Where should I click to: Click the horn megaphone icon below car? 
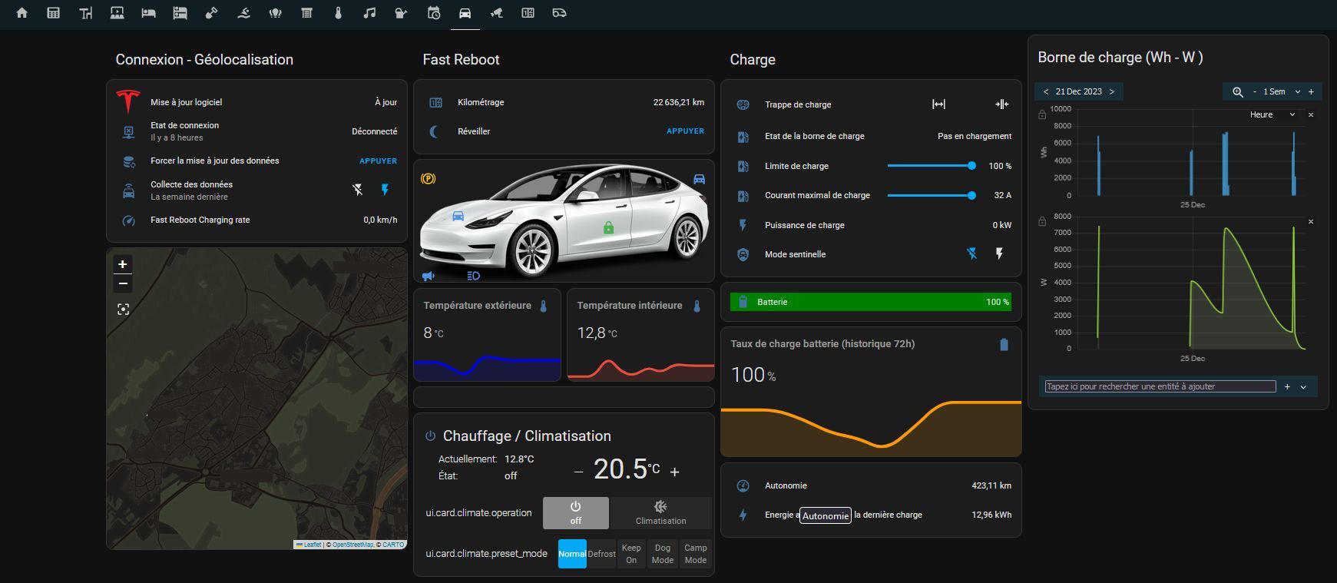tap(429, 276)
